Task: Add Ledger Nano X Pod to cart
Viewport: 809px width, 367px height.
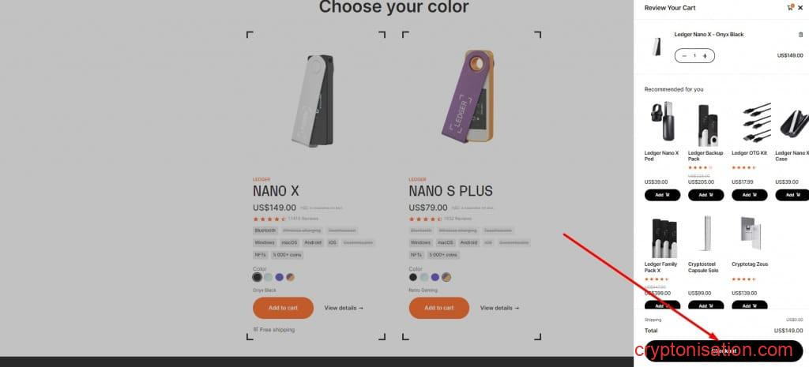Action: click(x=662, y=195)
